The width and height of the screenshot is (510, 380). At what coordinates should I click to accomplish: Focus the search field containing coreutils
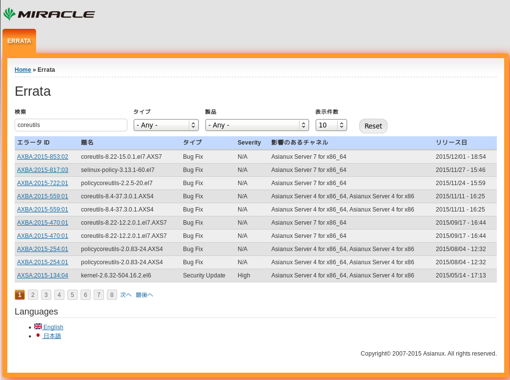click(x=71, y=125)
